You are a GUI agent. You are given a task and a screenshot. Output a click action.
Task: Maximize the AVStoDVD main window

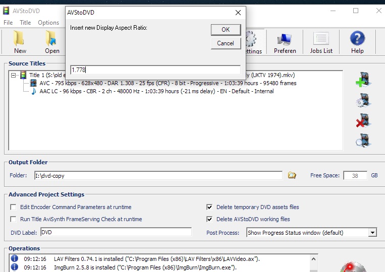point(356,11)
